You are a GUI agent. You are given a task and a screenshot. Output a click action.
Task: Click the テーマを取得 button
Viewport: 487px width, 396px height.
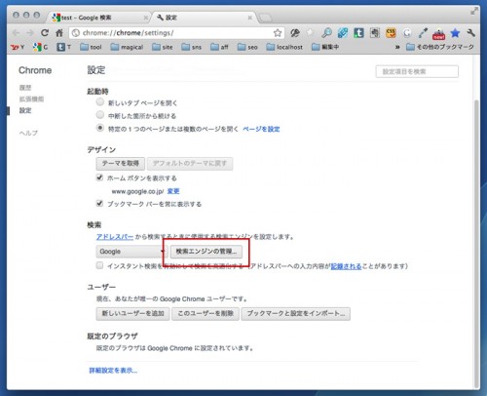click(x=121, y=164)
